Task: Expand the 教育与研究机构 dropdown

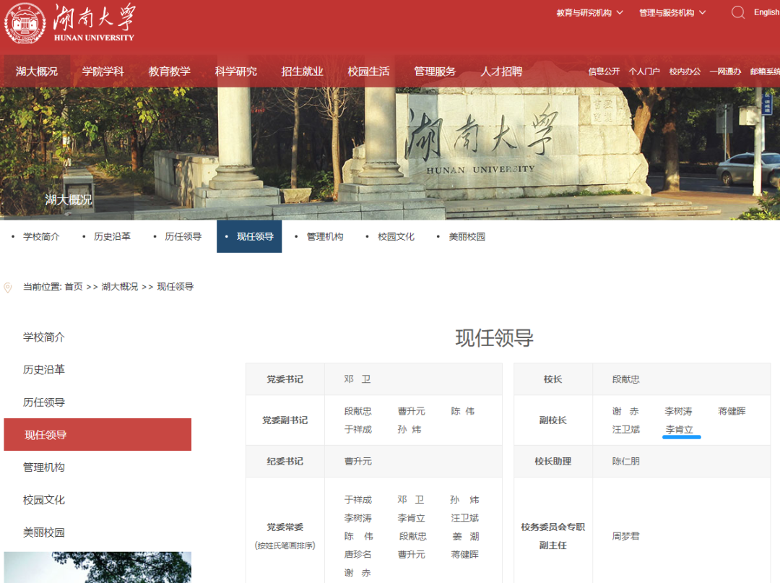Action: [589, 13]
